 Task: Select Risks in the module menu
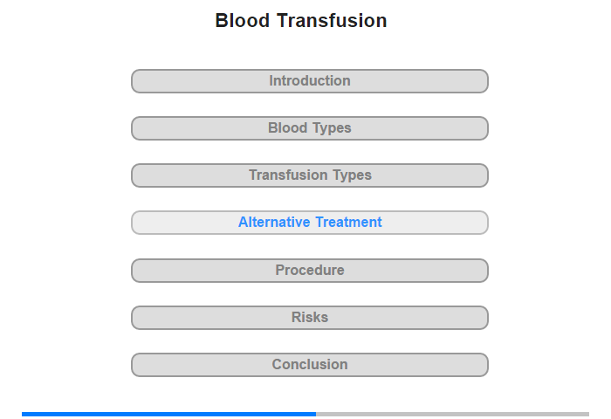tap(309, 318)
